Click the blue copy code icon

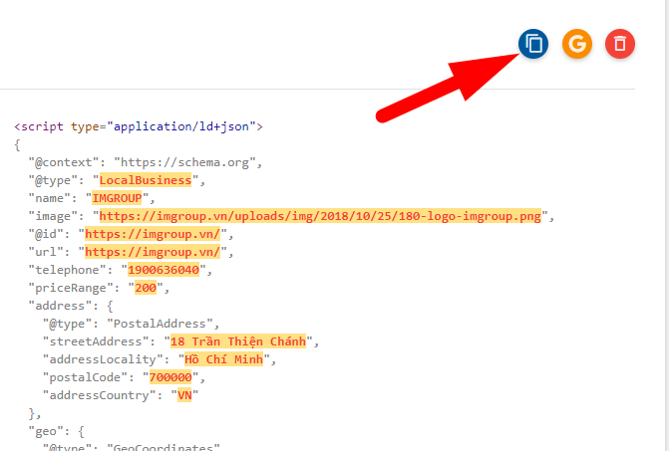pyautogui.click(x=533, y=44)
